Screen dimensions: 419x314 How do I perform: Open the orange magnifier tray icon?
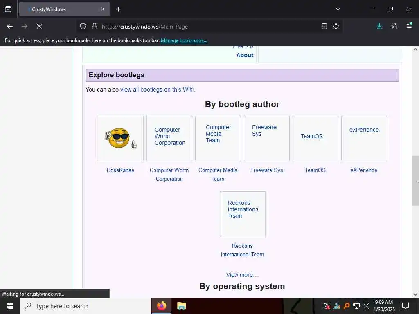tap(347, 306)
